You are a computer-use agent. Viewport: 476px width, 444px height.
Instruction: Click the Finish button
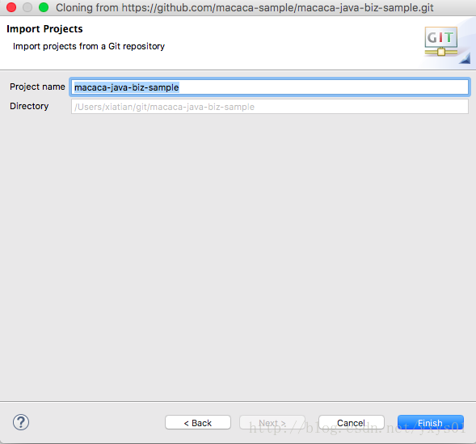coord(431,422)
